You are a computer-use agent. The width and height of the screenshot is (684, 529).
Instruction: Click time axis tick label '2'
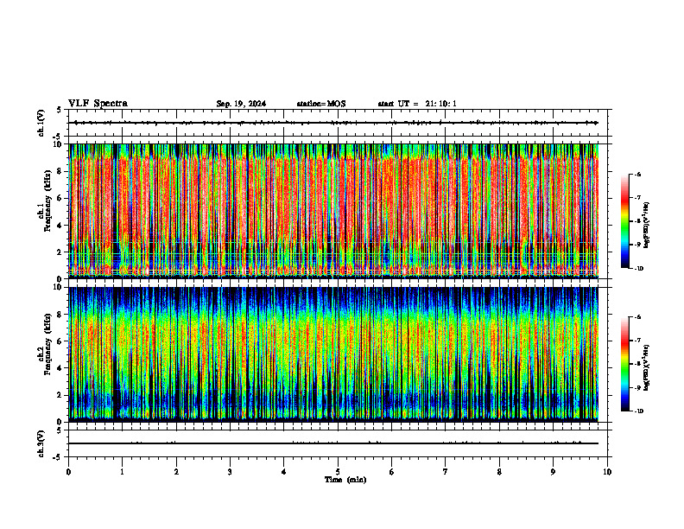click(176, 472)
